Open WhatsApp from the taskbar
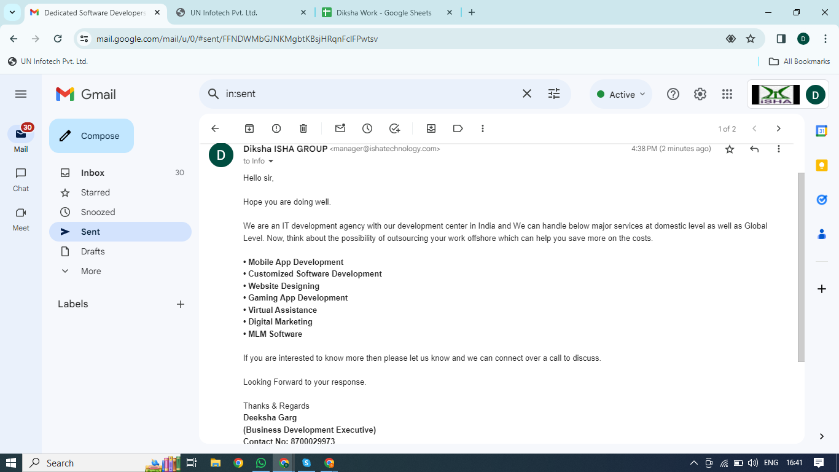Viewport: 839px width, 472px height. click(261, 463)
